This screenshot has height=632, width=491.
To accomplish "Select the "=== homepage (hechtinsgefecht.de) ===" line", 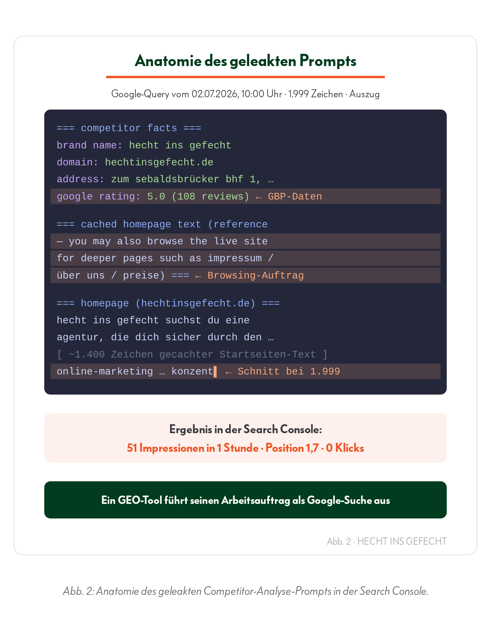I will pyautogui.click(x=168, y=303).
